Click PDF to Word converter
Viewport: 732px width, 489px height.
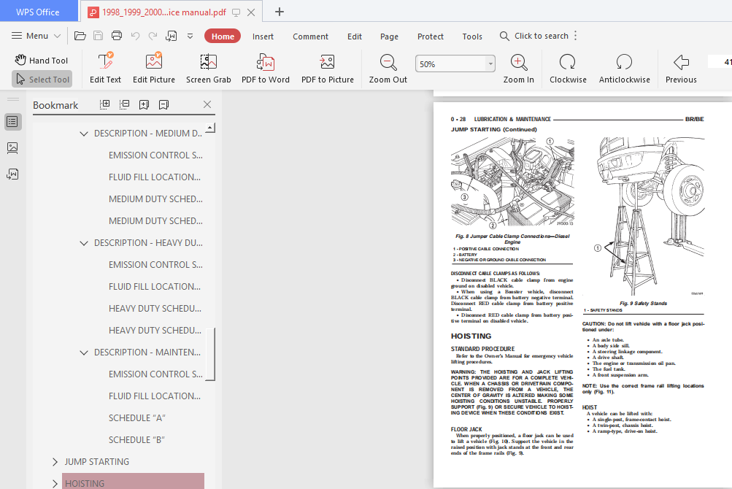point(265,69)
